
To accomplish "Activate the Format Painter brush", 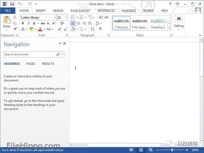I will (x=15, y=29).
